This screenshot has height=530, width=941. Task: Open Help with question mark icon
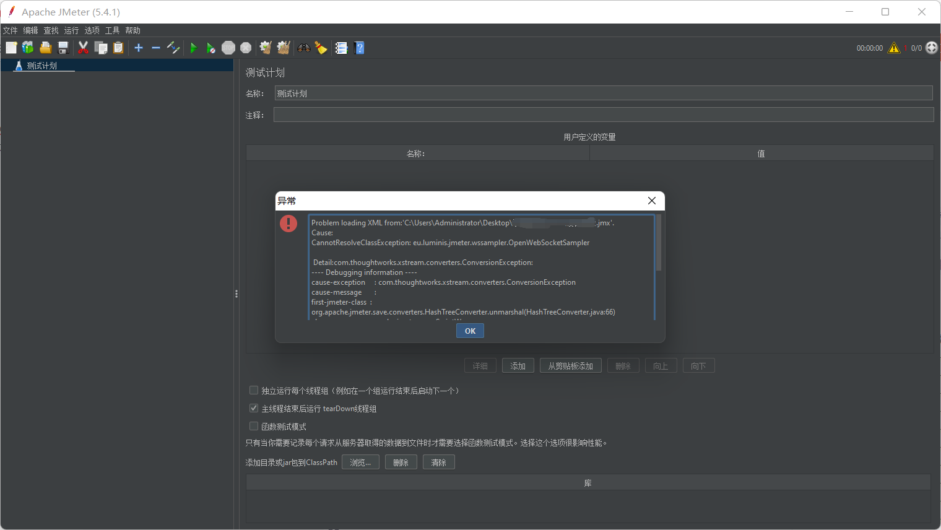coord(359,48)
